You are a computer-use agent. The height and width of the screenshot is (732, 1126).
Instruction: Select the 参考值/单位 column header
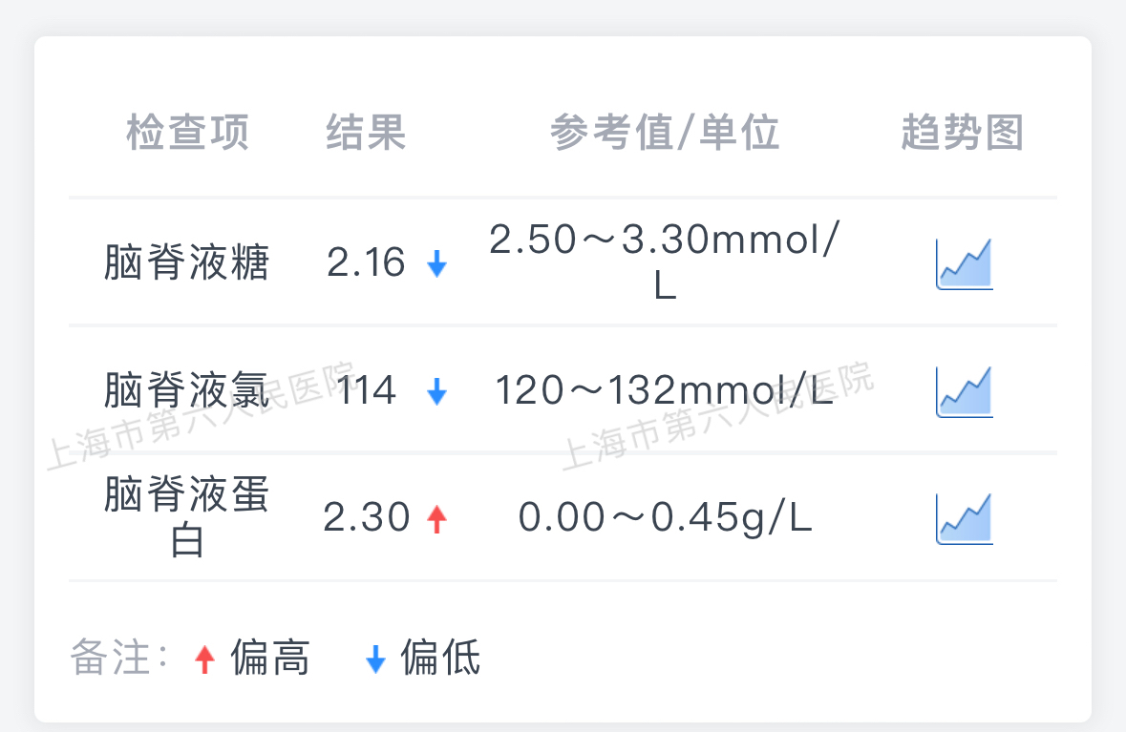coord(665,132)
